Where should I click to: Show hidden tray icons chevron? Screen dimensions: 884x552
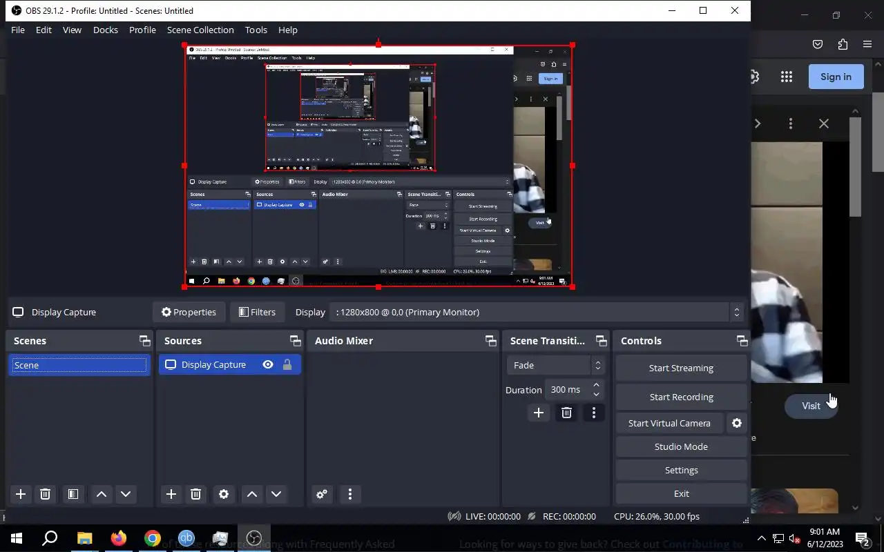(x=762, y=539)
